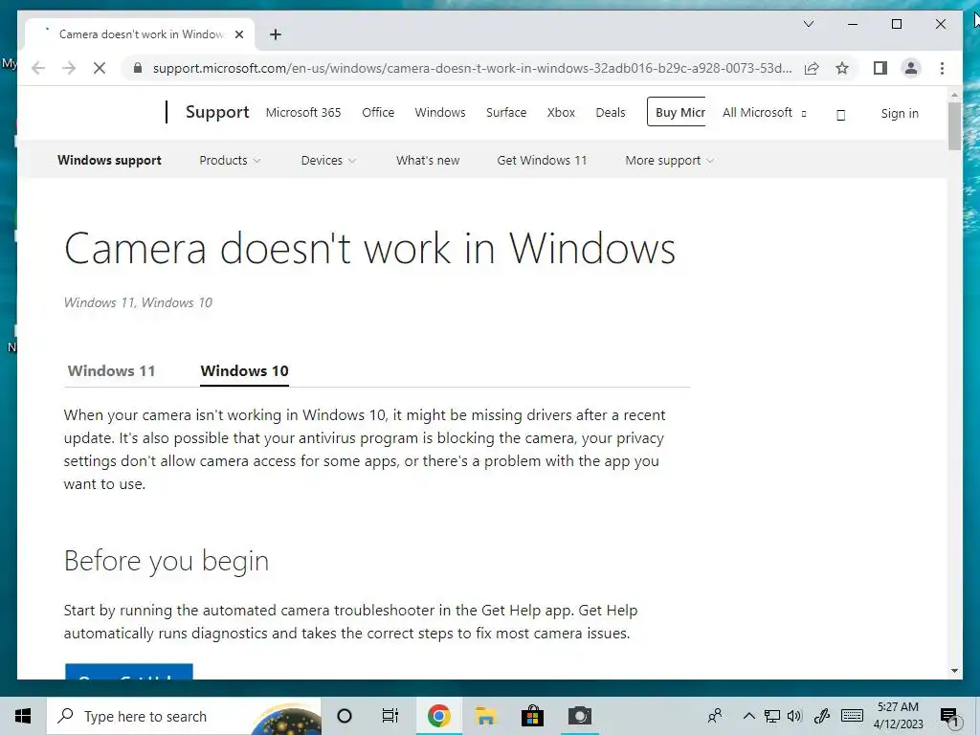Expand the Devices dropdown
Image resolution: width=980 pixels, height=735 pixels.
click(329, 160)
